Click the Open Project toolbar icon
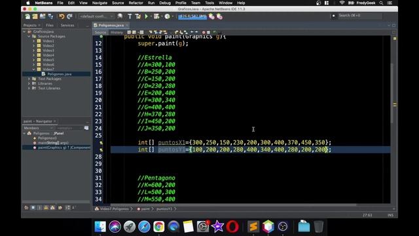 point(43,16)
